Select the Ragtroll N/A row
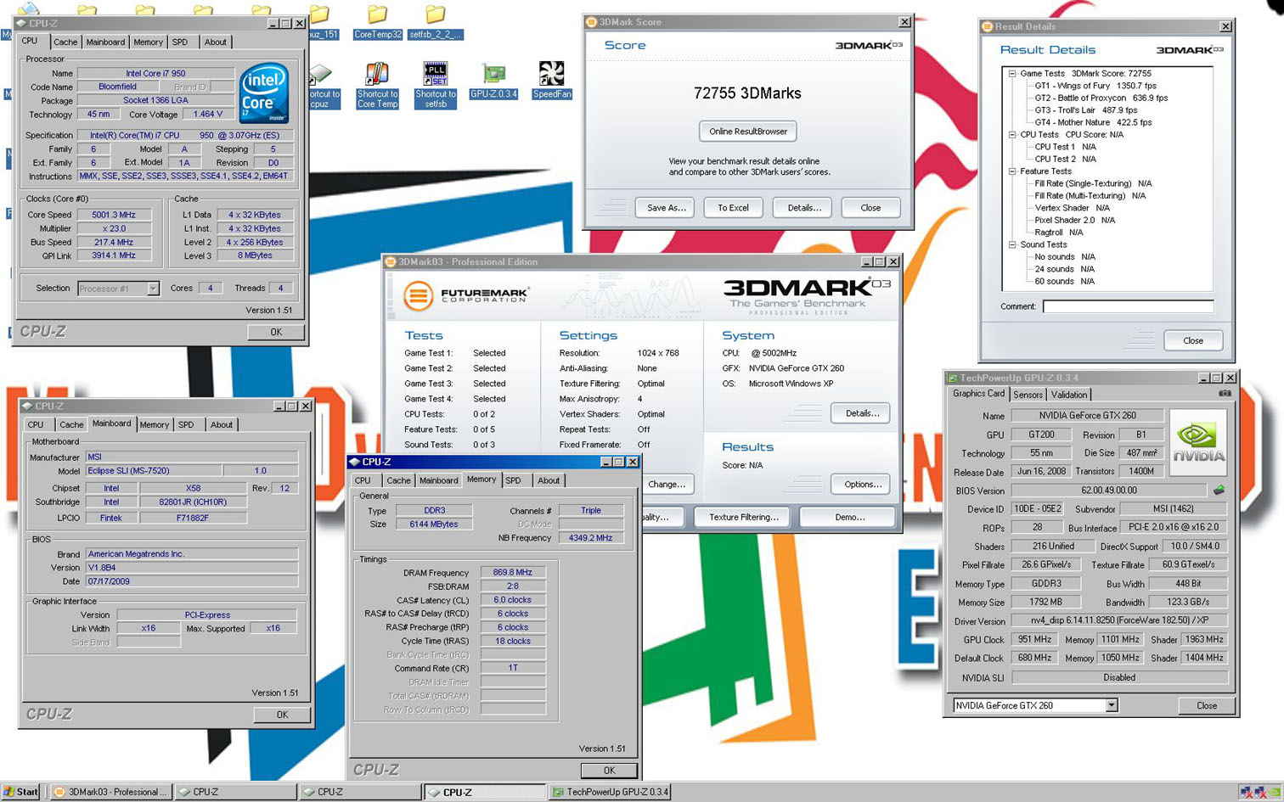1284x802 pixels. coord(1058,233)
